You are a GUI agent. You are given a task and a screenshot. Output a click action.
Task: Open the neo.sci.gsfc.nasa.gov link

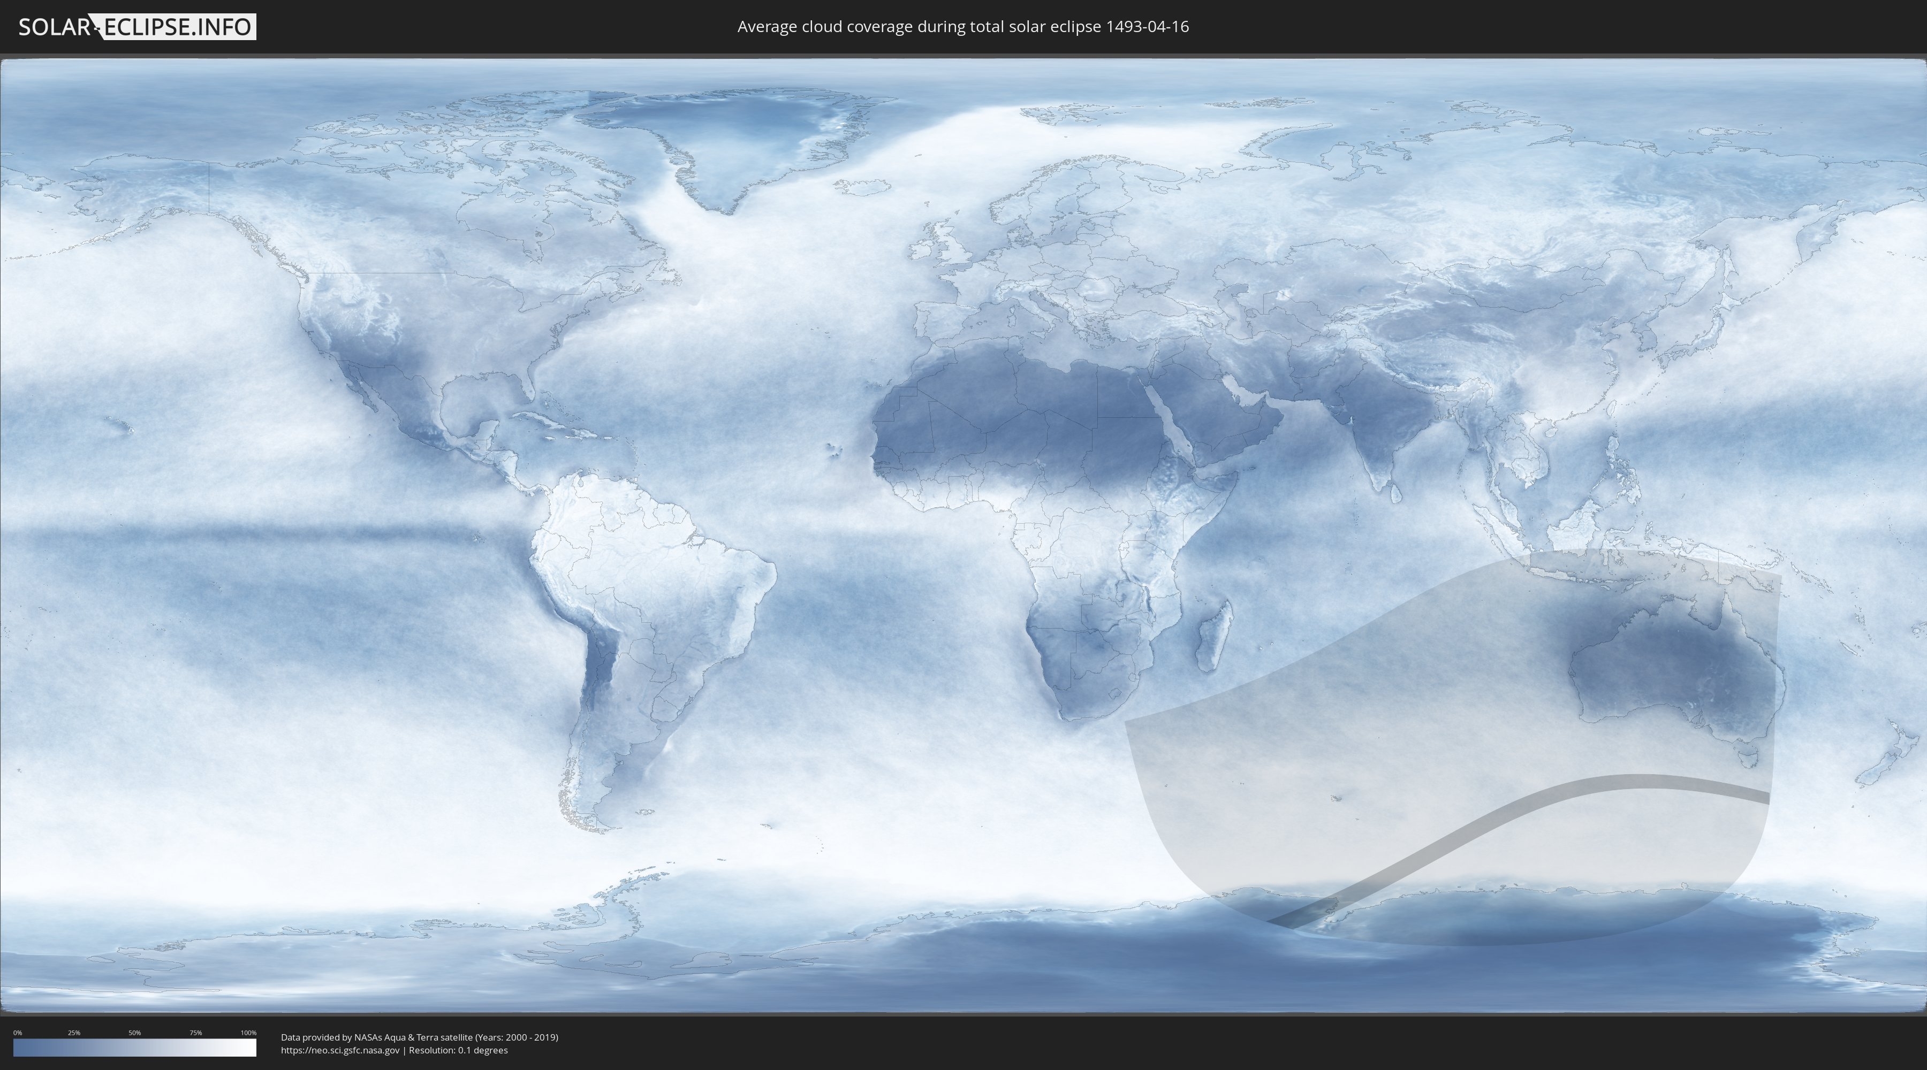[x=340, y=1050]
